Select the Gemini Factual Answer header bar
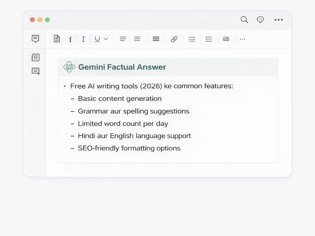The height and width of the screenshot is (236, 315). pyautogui.click(x=168, y=67)
